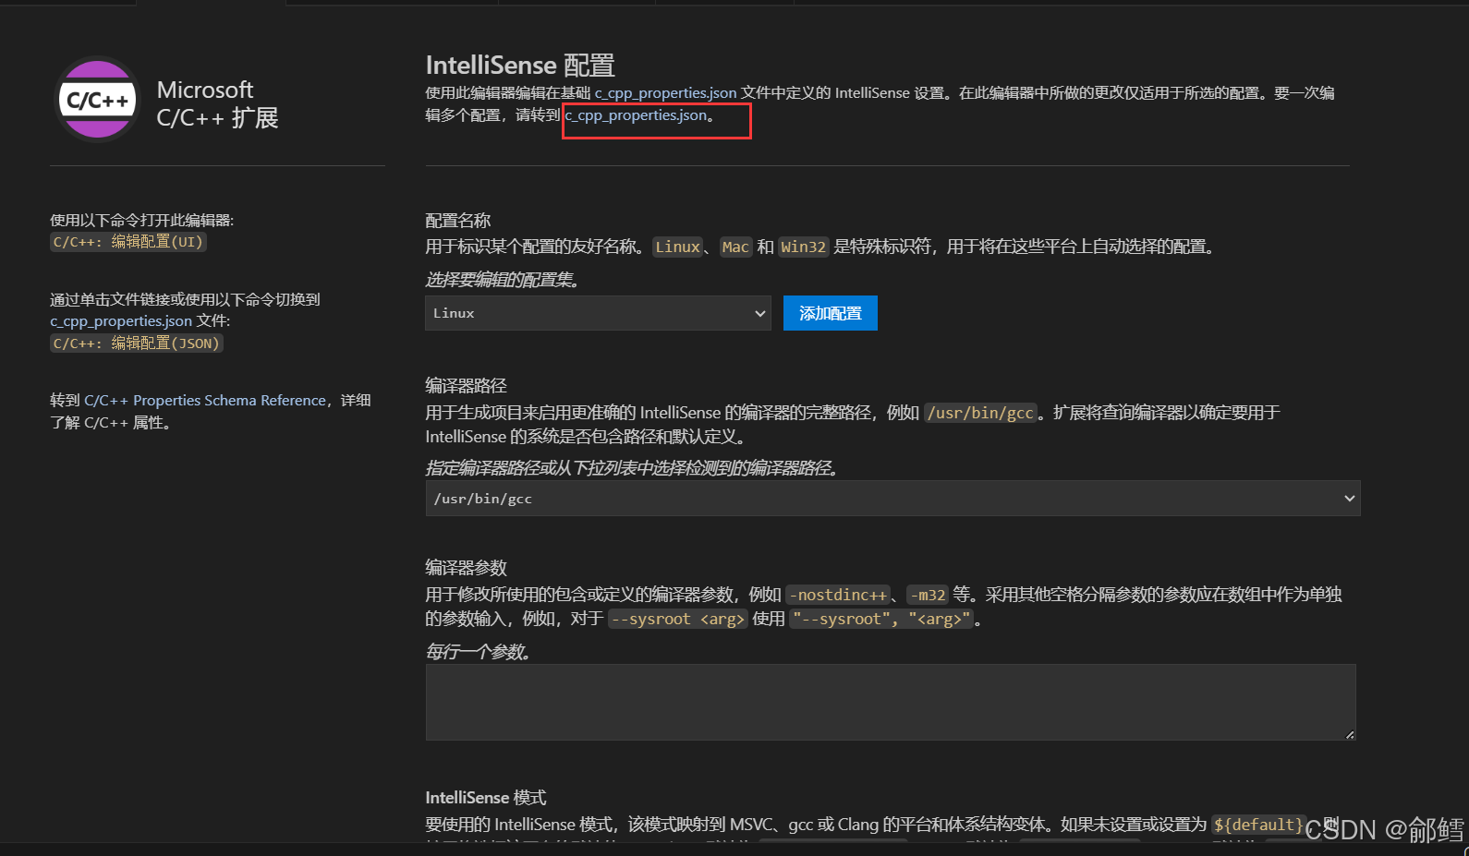The width and height of the screenshot is (1469, 856).
Task: Click the IntelliSense 模式 section heading
Action: tap(486, 798)
